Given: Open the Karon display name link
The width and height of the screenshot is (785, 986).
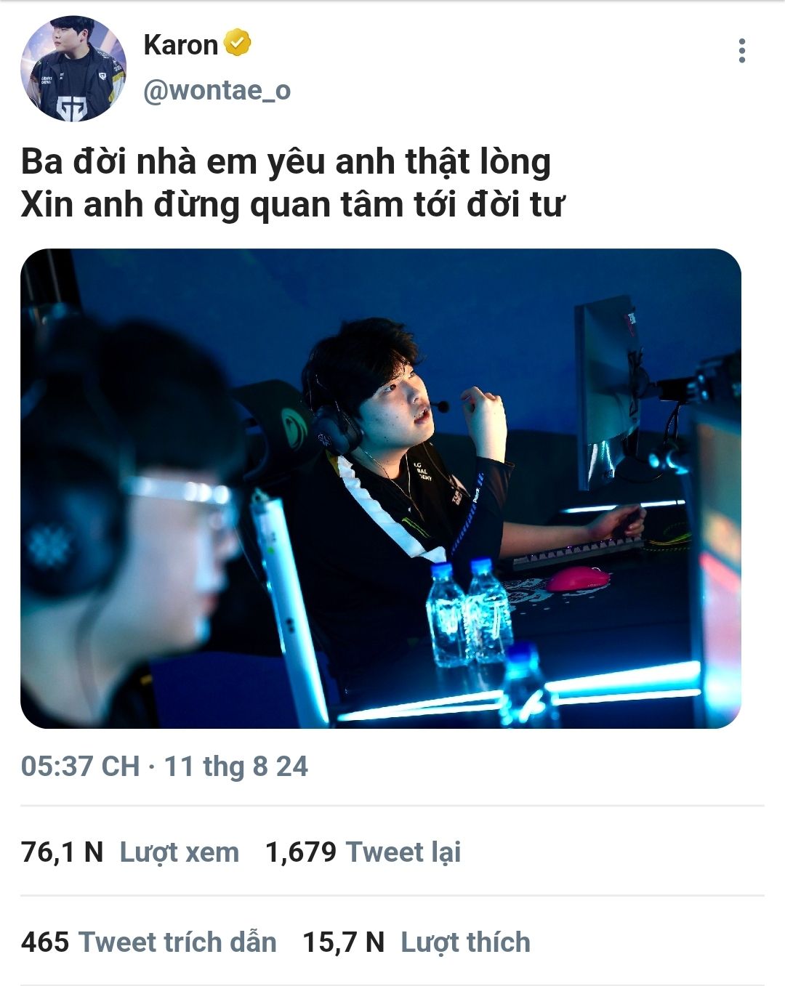Looking at the screenshot, I should (180, 44).
